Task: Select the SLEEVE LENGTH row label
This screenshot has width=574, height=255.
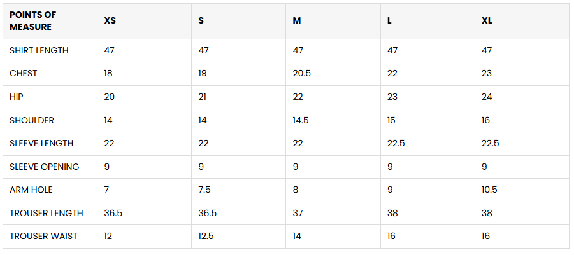Action: 41,143
